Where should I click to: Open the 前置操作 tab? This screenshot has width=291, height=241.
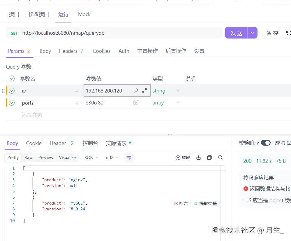coord(148,51)
